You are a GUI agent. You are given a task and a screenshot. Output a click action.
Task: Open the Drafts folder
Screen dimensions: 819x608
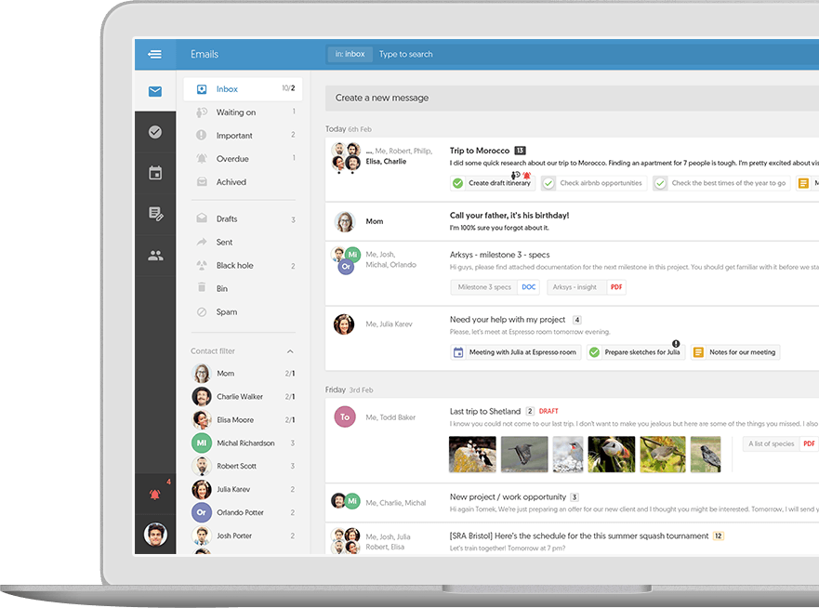tap(227, 219)
